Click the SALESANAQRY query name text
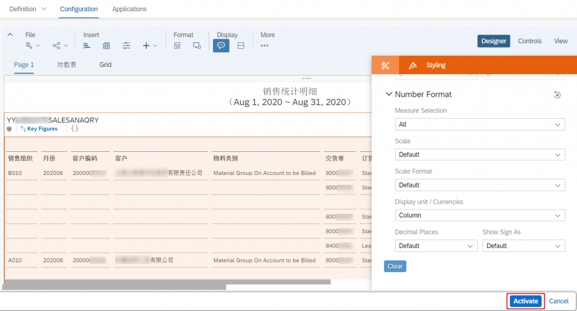Image resolution: width=577 pixels, height=311 pixels. click(74, 120)
